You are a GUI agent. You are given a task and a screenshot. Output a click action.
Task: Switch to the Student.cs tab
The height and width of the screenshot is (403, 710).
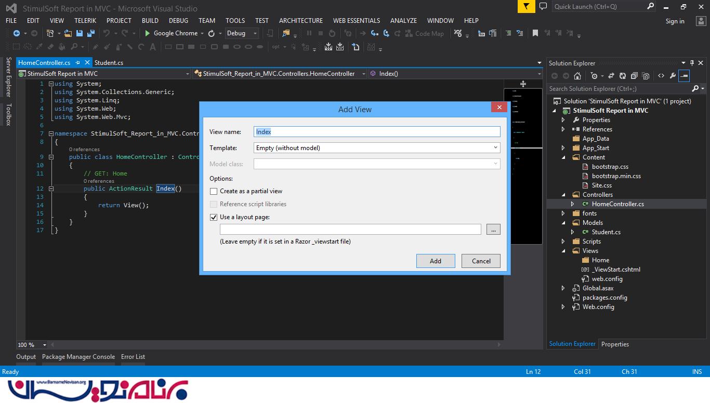(109, 63)
